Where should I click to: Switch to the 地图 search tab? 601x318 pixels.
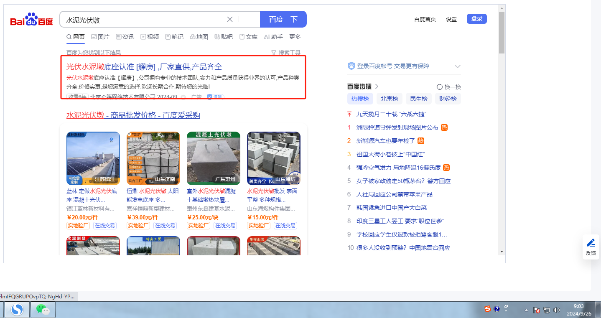pyautogui.click(x=199, y=37)
